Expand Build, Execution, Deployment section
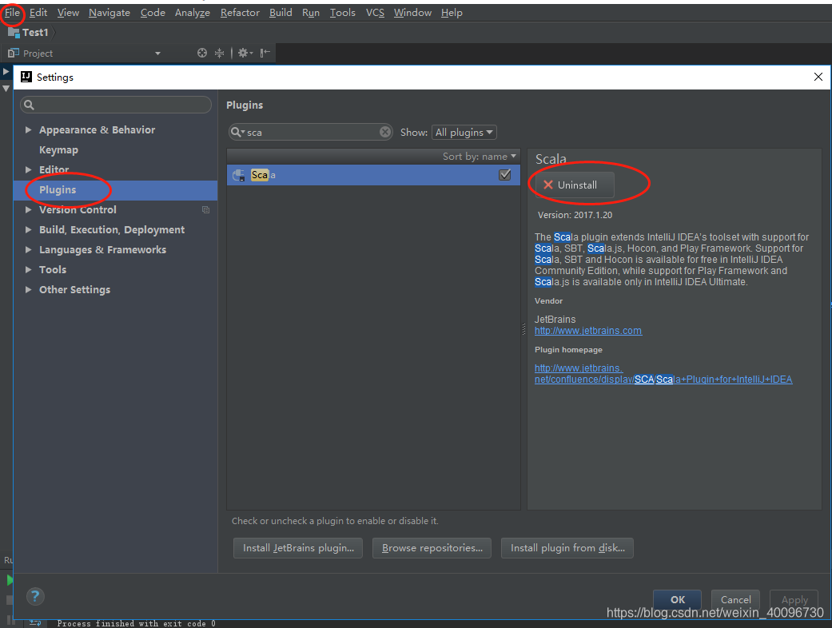Screen dimensions: 832x628 pyautogui.click(x=28, y=229)
